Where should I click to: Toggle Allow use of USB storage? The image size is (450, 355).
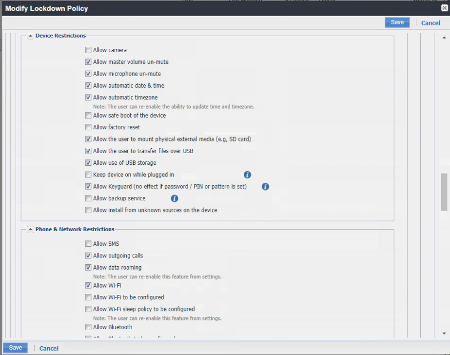pyautogui.click(x=88, y=163)
